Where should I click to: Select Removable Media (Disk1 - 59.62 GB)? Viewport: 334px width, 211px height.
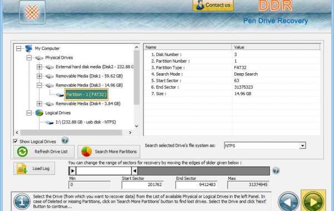89,76
